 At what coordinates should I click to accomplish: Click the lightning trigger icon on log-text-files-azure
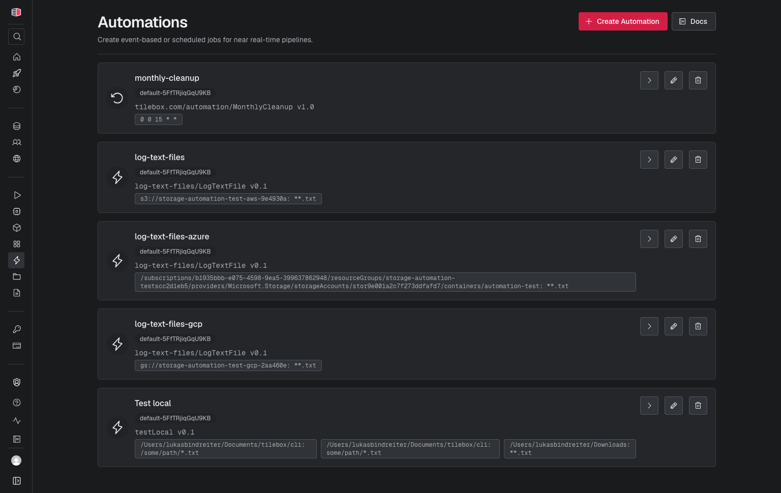(x=117, y=261)
